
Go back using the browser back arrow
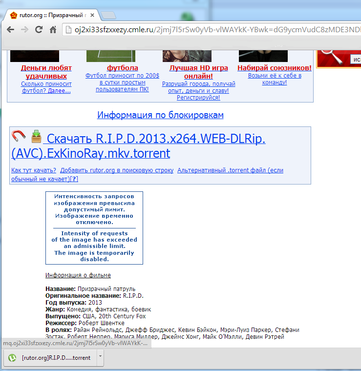(10, 30)
